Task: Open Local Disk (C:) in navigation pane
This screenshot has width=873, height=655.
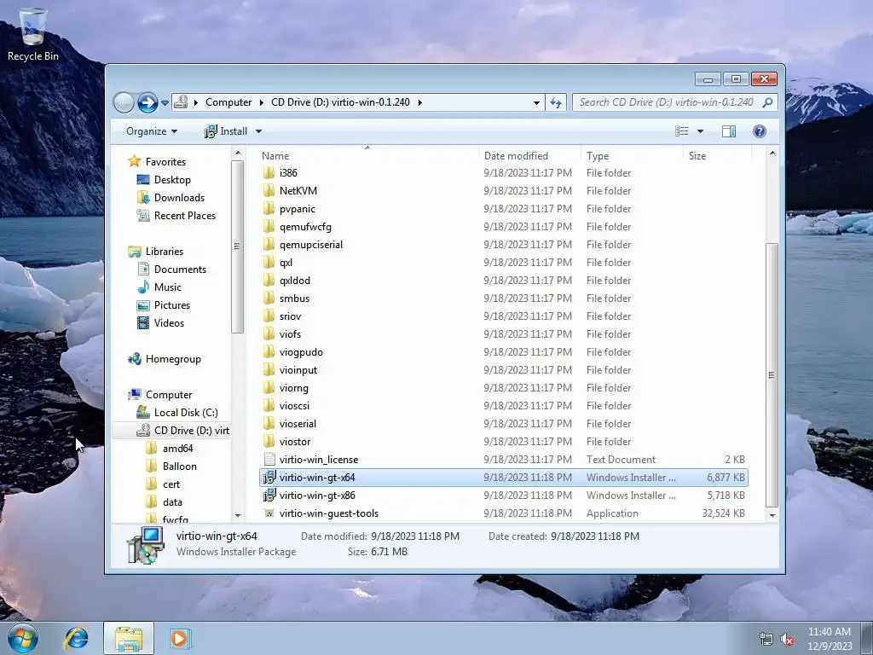Action: (x=177, y=412)
